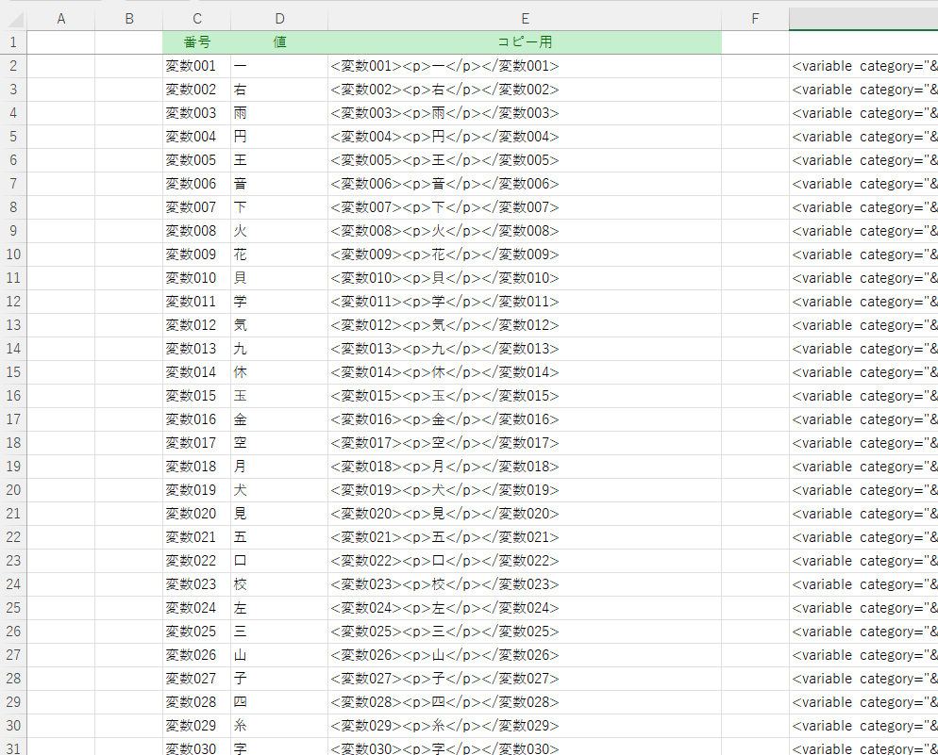Click value cell 山 in row 27

[279, 655]
